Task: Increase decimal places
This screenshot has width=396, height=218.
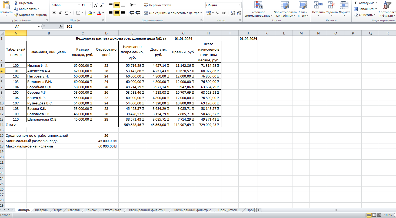Action: pyautogui.click(x=233, y=13)
